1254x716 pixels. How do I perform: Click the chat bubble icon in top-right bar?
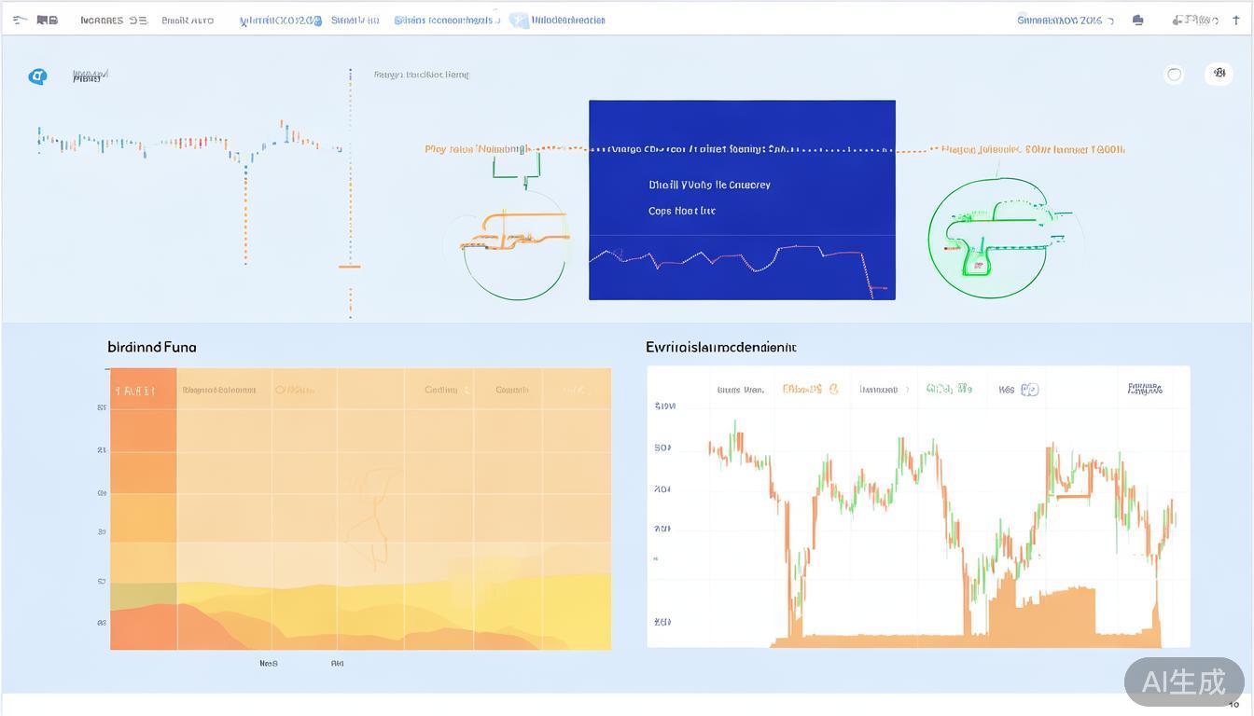(x=1137, y=20)
